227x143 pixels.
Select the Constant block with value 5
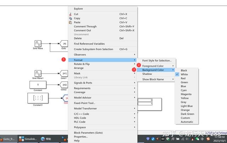pos(38,85)
